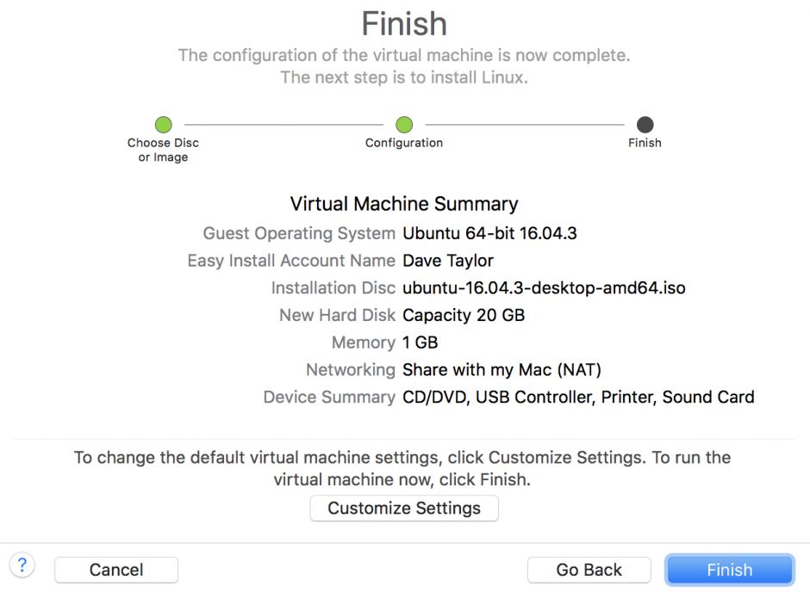This screenshot has height=592, width=810.
Task: Click the "Finish" label above the last step dot
Action: click(x=645, y=143)
